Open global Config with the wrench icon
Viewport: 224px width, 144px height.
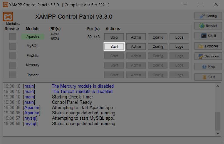pyautogui.click(x=208, y=16)
